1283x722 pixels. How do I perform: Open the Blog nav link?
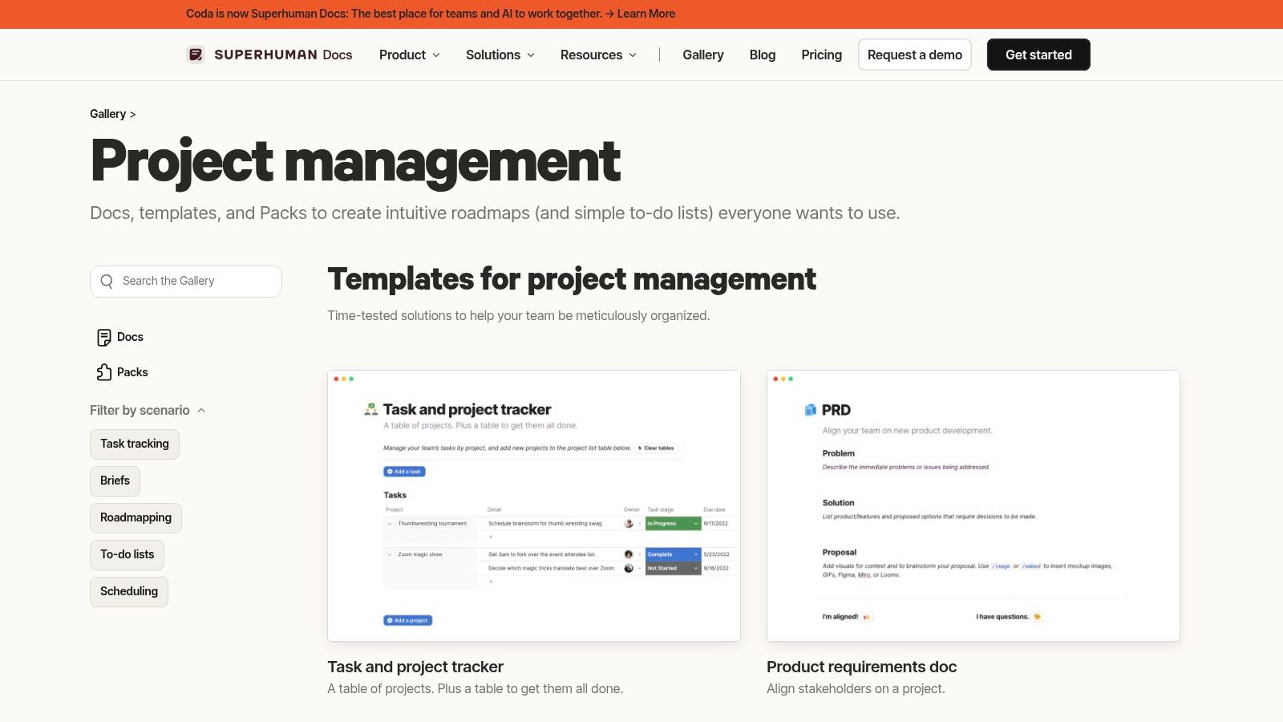763,55
